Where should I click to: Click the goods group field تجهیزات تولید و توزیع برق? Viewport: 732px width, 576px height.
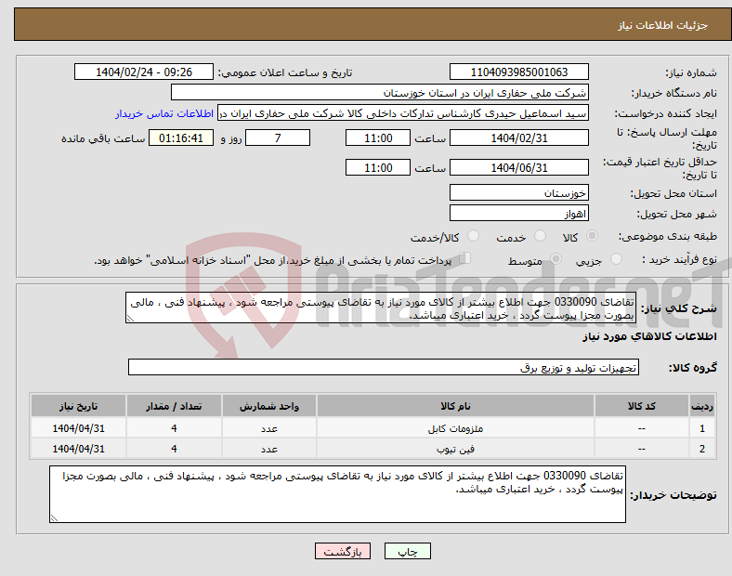click(x=384, y=367)
